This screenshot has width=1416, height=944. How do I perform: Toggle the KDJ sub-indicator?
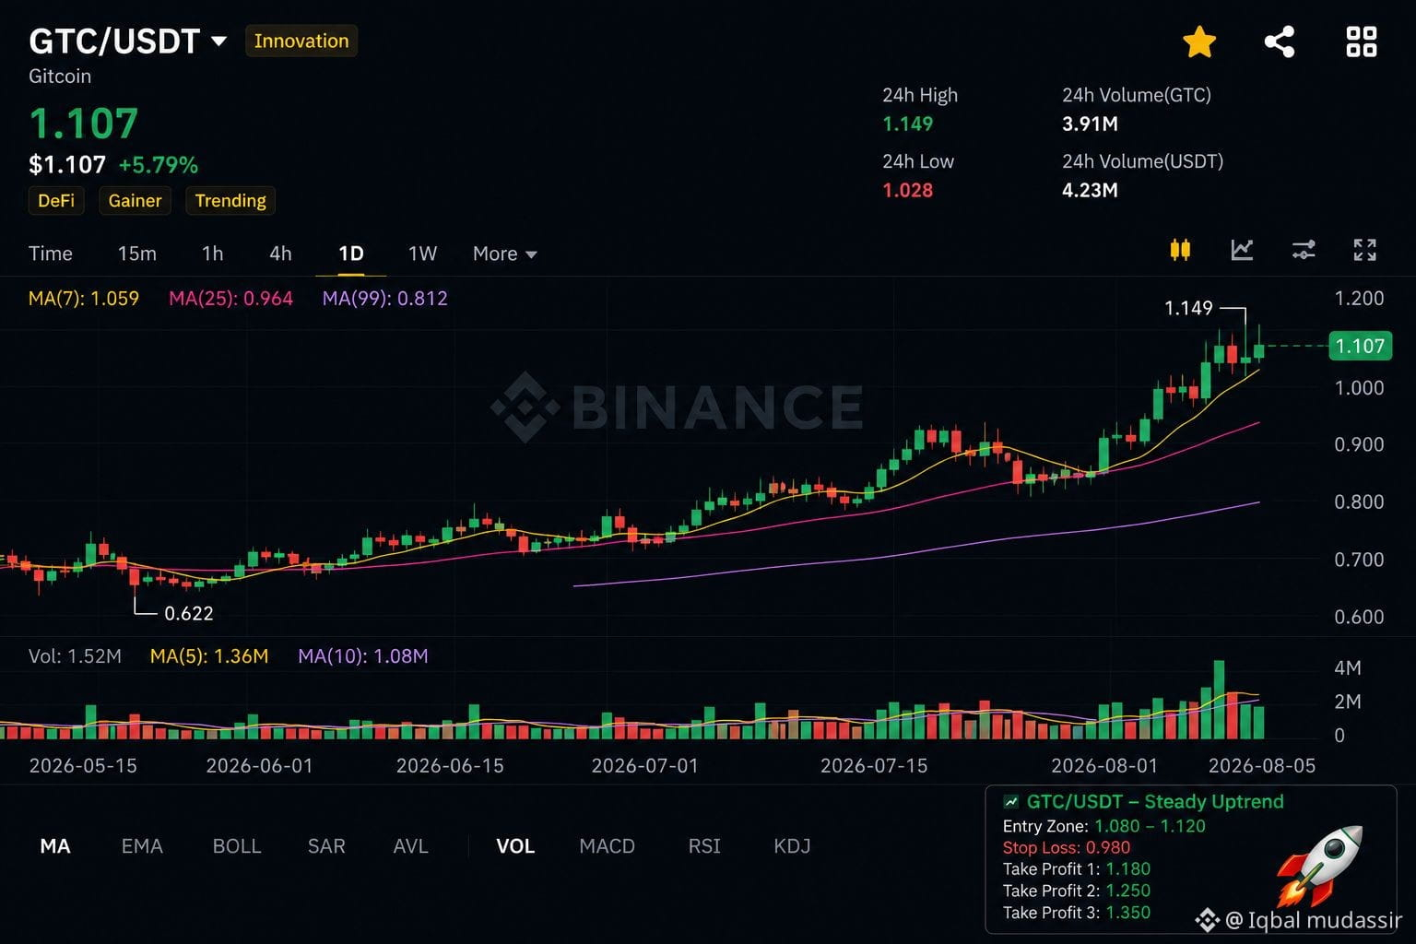coord(792,846)
